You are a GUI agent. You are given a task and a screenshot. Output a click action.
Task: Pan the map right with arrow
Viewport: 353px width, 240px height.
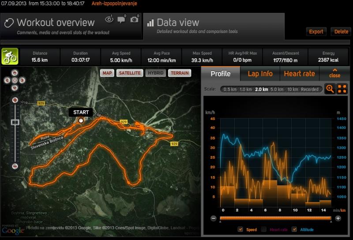[x=21, y=80]
